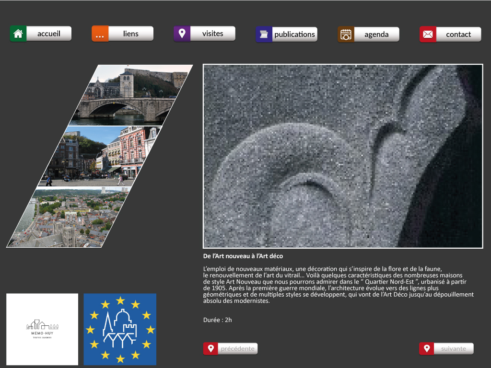This screenshot has height=368, width=491.
Task: Open the publications section
Action: click(x=294, y=34)
